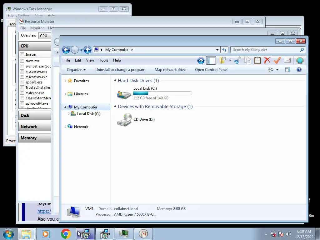Open the Folder Options icon dropdown arrow
The image size is (320, 240).
click(x=230, y=60)
